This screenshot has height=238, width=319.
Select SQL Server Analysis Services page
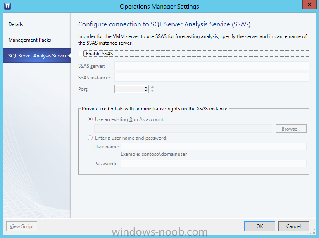coord(37,55)
